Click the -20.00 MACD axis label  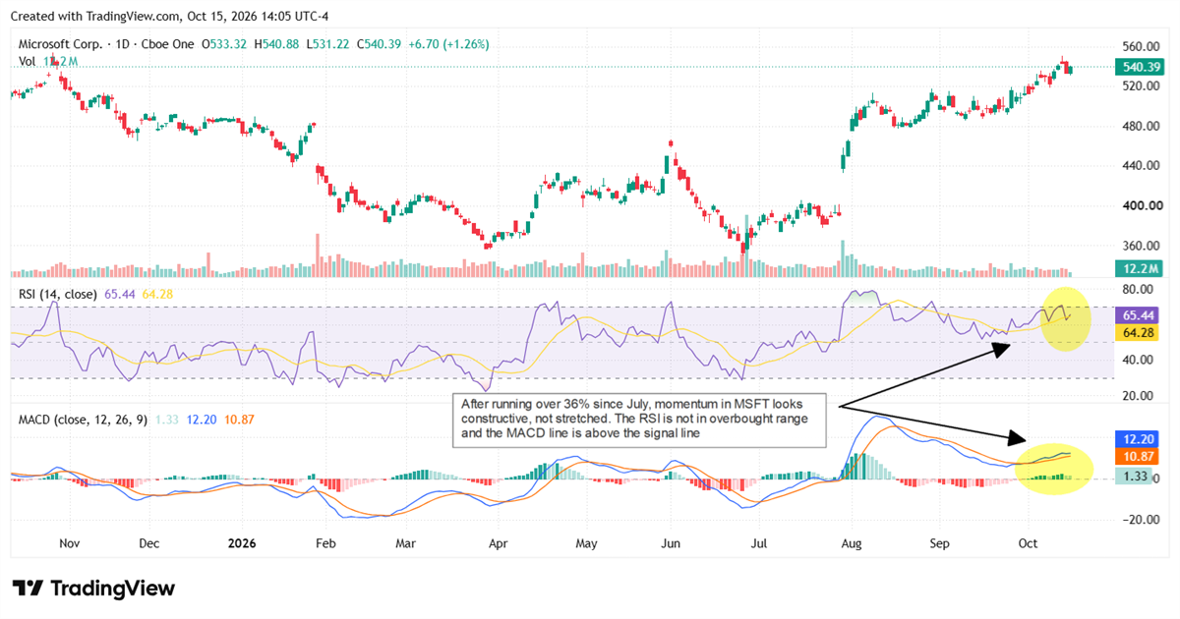pos(1142,521)
